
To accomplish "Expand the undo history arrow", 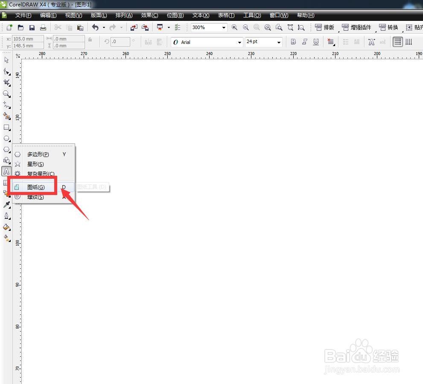I will [x=104, y=27].
